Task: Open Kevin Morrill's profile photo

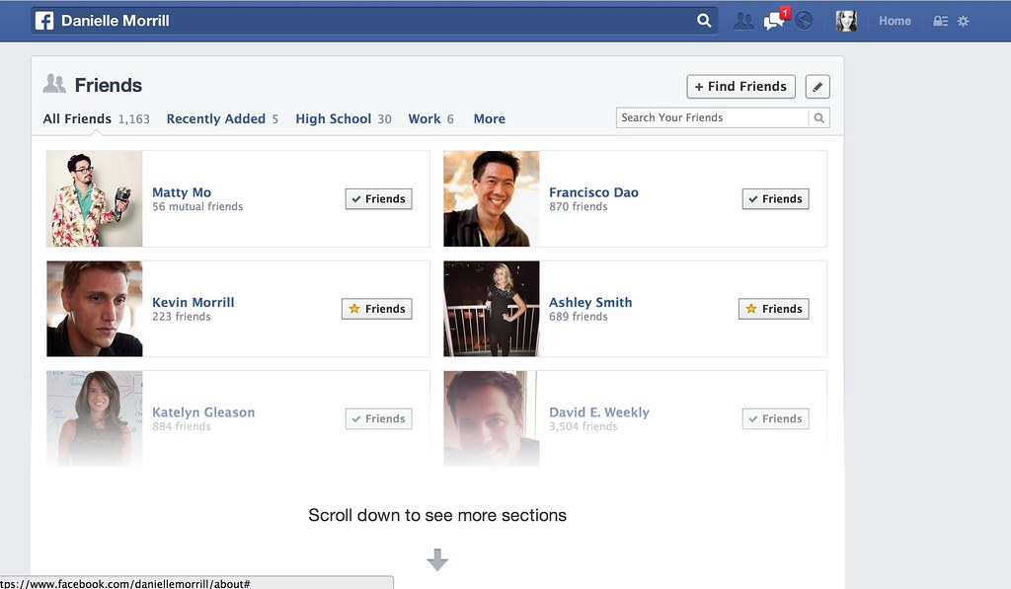Action: point(95,309)
